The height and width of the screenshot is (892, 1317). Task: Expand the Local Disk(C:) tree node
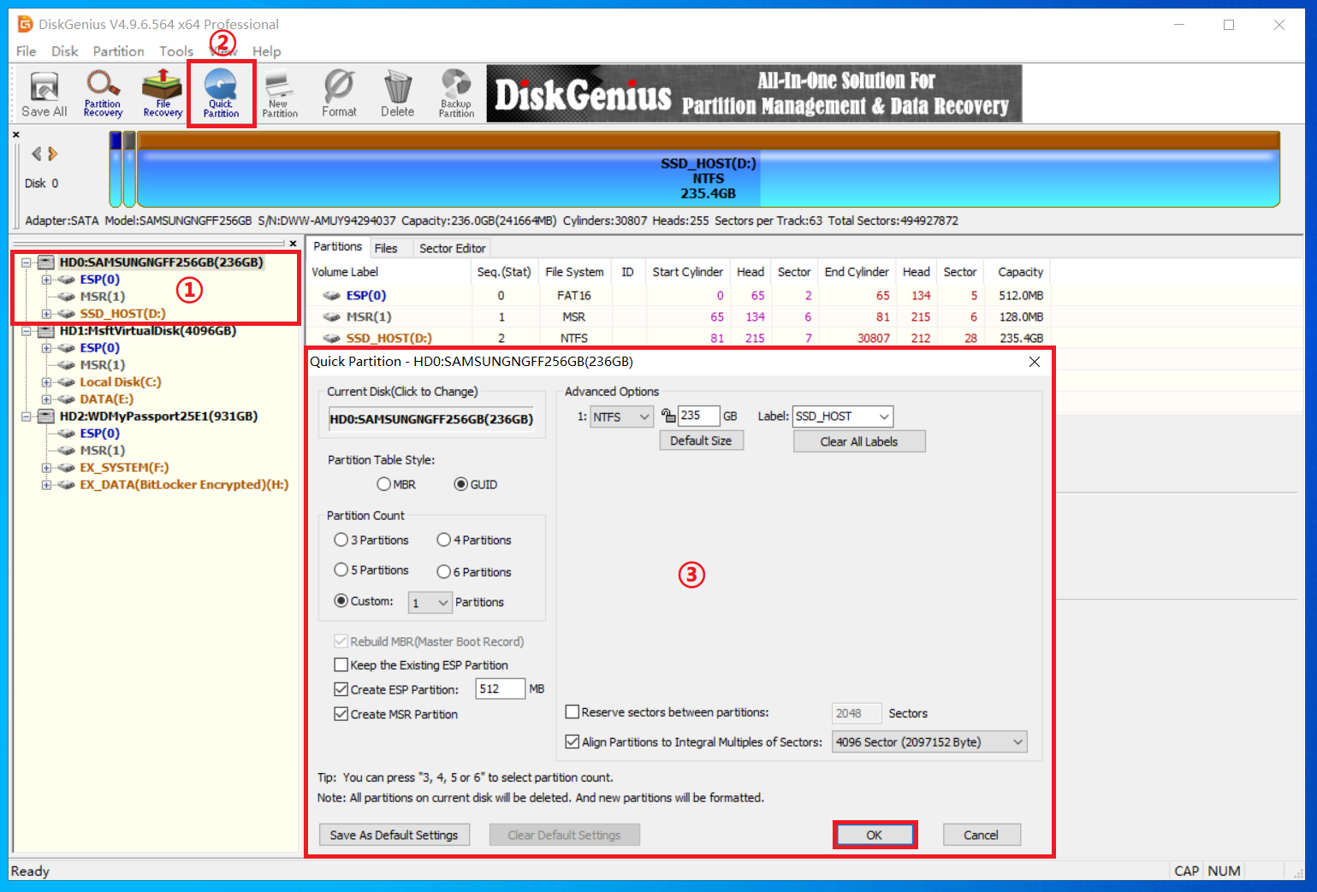(46, 382)
